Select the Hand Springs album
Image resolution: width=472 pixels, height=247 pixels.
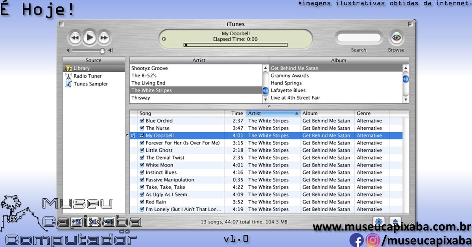(336, 83)
